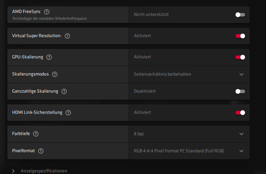Disable Virtual Super Resolution toggle
Screen dimensions: 266x174
pyautogui.click(x=240, y=36)
